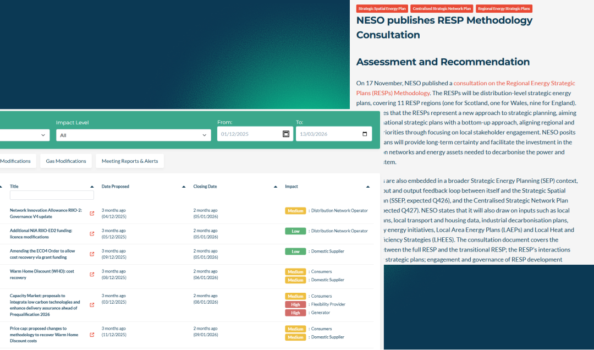Open Network Innovation Allowance RIIO-2 Governance title

[46, 214]
